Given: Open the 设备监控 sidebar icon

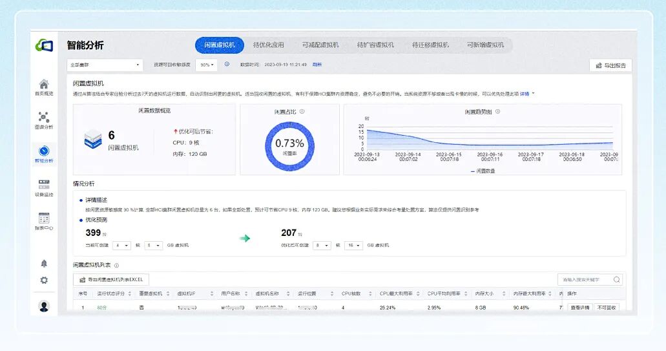Looking at the screenshot, I should point(44,184).
